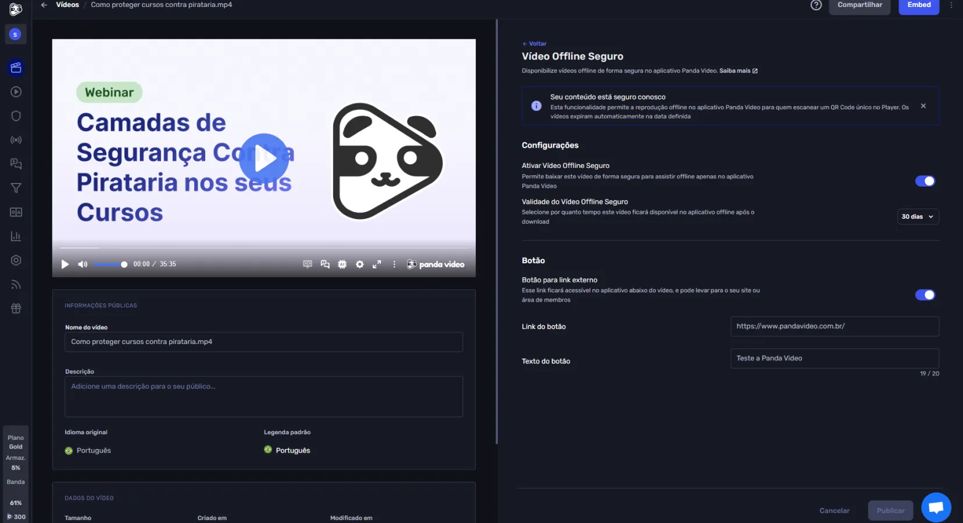Click into the Descrição text area
Viewport: 963px width, 523px height.
(263, 396)
